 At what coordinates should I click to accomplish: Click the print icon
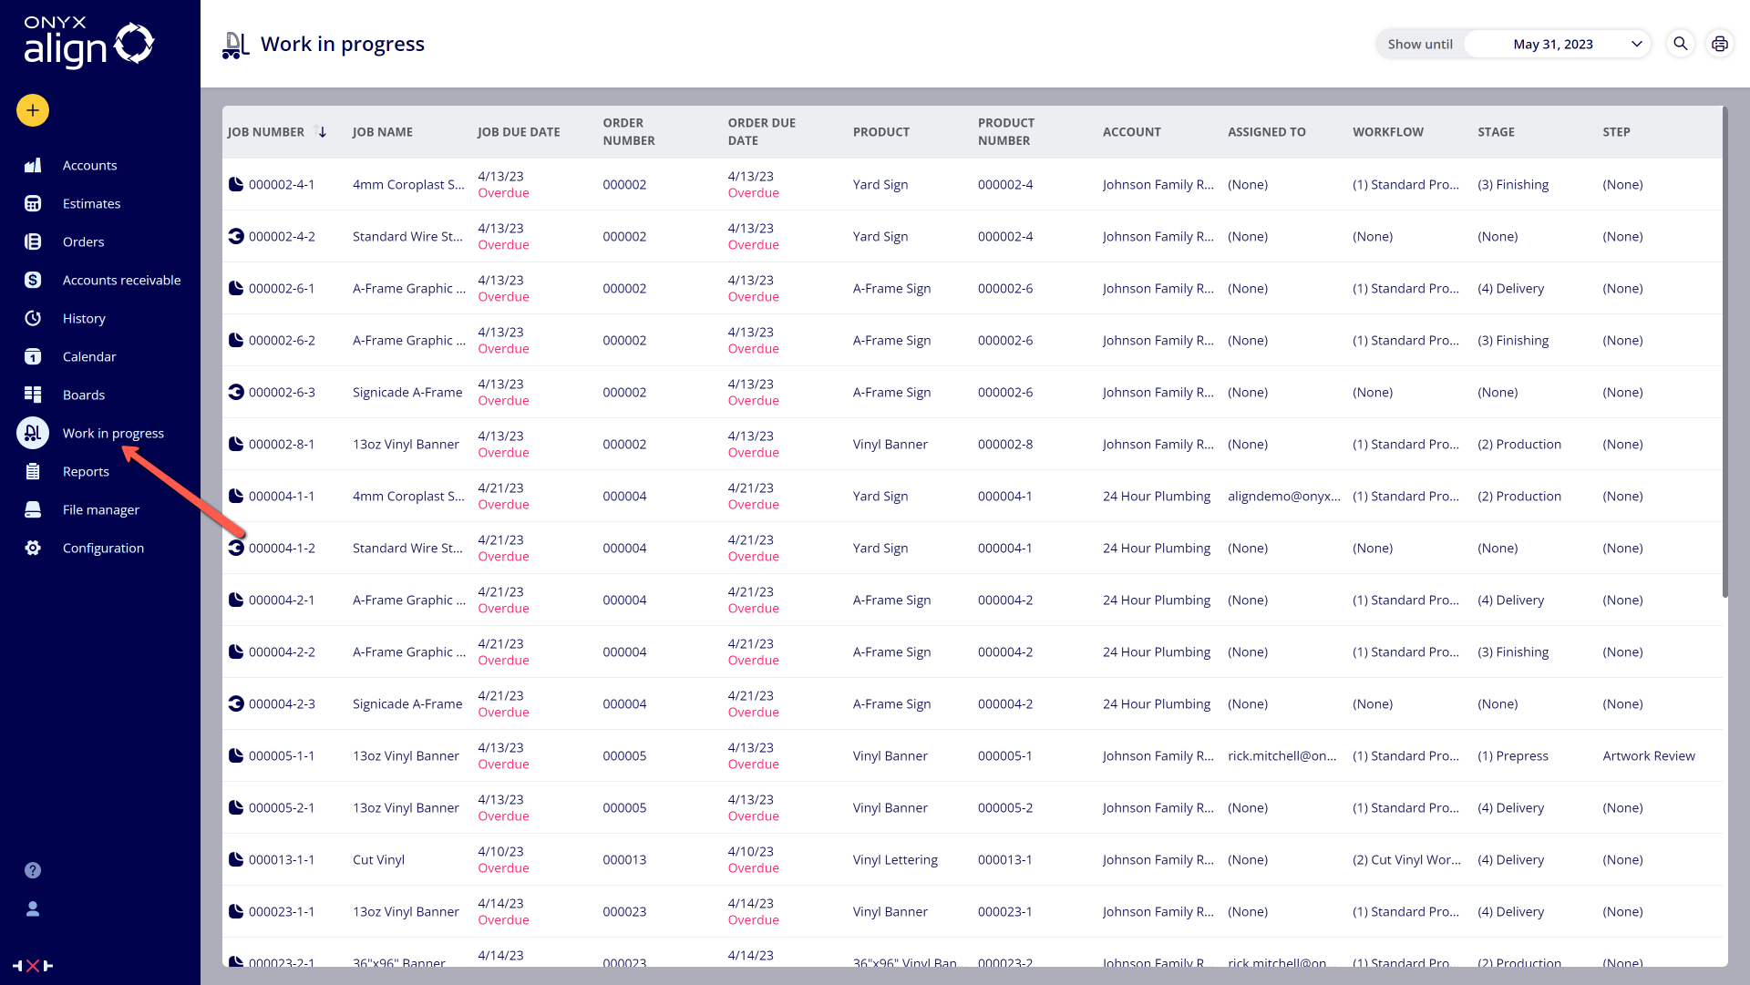click(x=1720, y=44)
